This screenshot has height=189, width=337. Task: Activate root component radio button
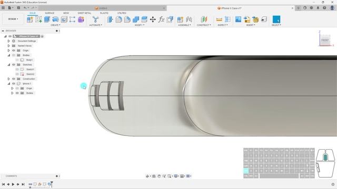click(42, 36)
